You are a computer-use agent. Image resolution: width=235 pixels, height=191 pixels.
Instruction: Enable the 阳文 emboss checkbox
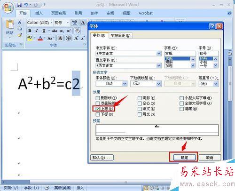[x=140, y=109]
